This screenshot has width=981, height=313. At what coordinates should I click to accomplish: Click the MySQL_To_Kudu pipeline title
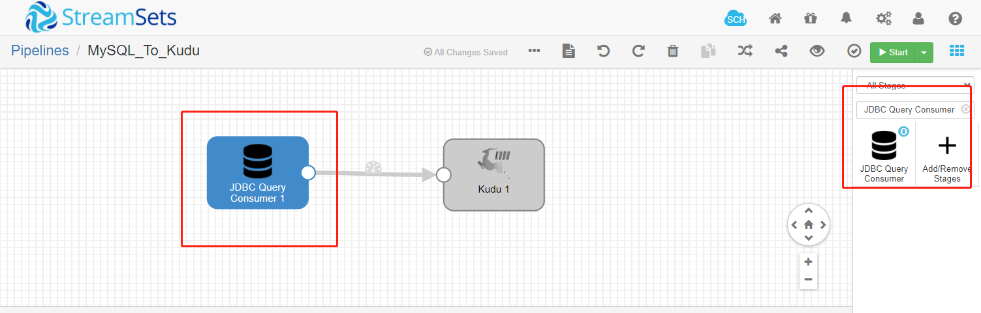144,51
